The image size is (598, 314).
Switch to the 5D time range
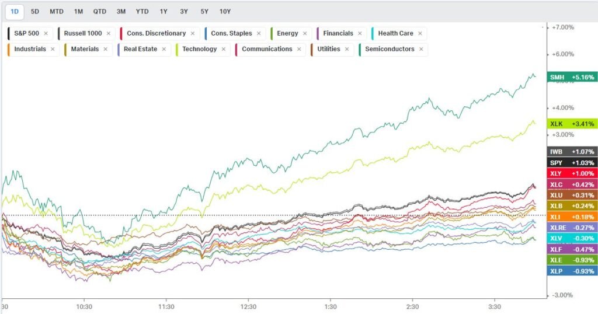tap(36, 12)
